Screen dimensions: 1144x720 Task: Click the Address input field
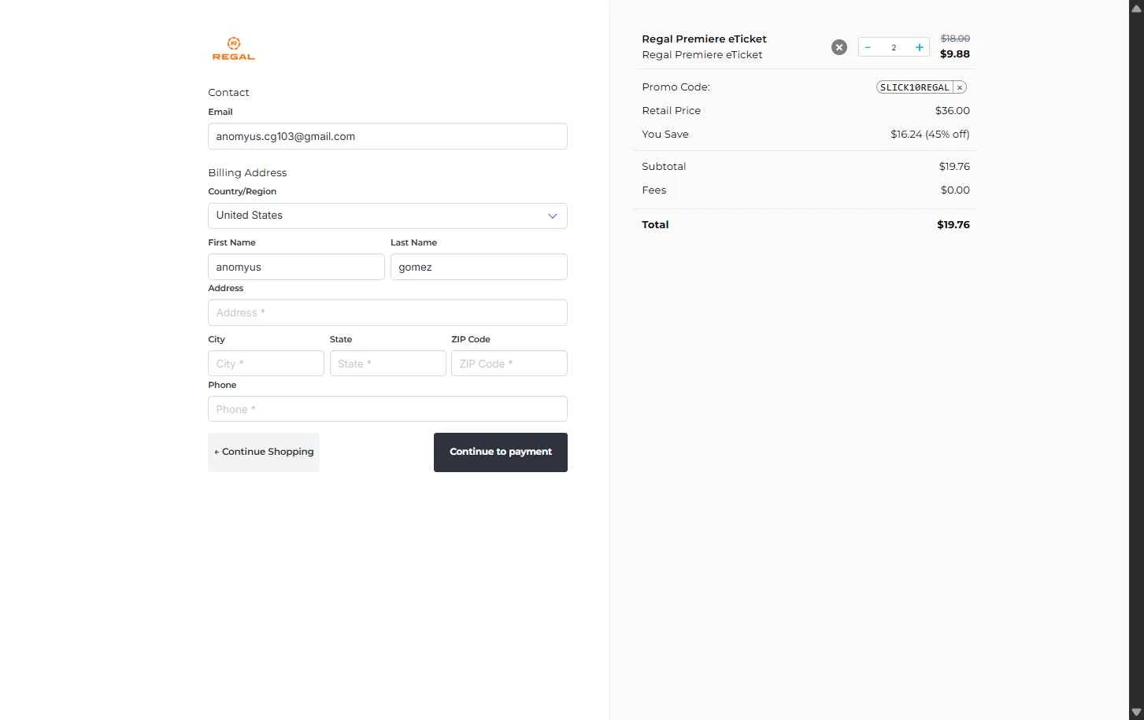coord(387,312)
